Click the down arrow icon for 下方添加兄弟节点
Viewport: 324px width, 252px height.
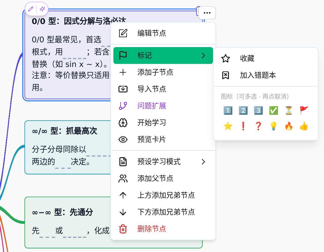click(123, 212)
